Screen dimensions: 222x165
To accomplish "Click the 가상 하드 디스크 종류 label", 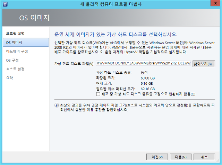I will tap(114, 73).
